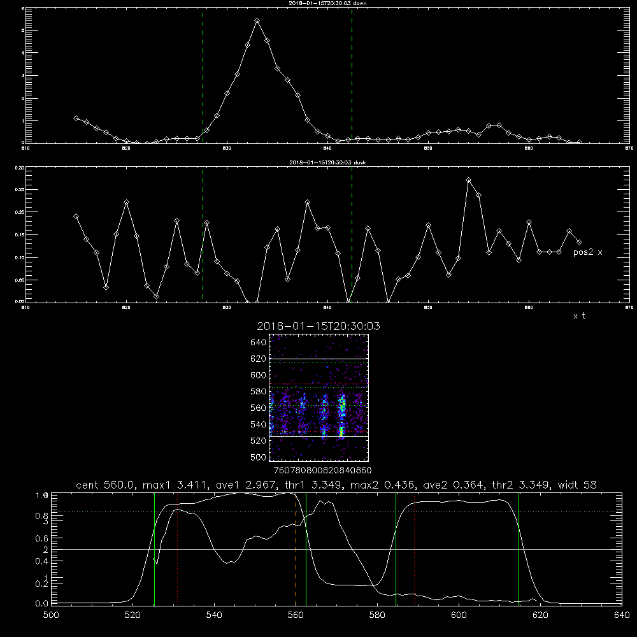Click the 'pos2 x' label in dusk plot
The image size is (637, 637).
tap(587, 252)
